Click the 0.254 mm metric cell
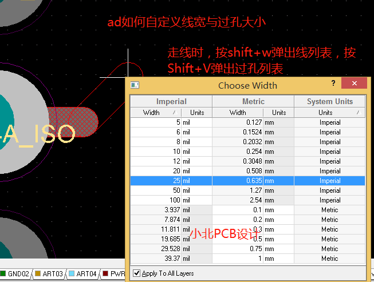Screen dimensions: 374x282 pyautogui.click(x=238, y=152)
